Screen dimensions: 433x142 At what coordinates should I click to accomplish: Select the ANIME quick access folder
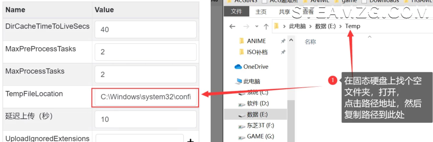click(x=256, y=41)
